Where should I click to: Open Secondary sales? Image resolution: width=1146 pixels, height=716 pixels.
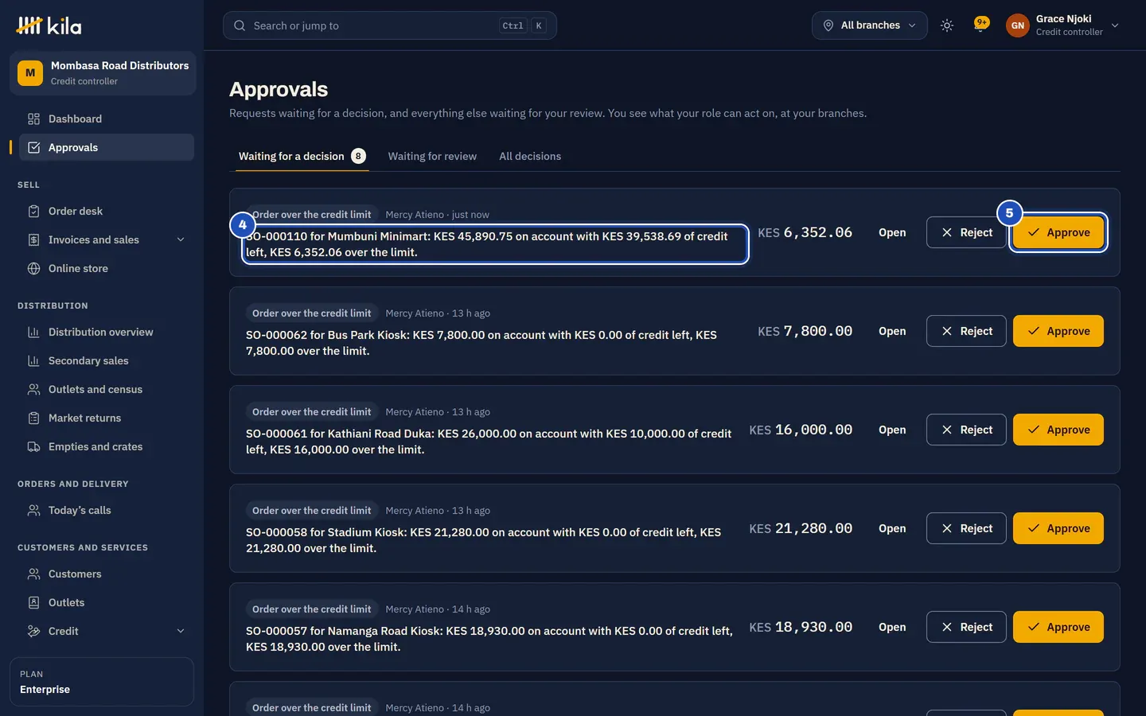pyautogui.click(x=107, y=361)
